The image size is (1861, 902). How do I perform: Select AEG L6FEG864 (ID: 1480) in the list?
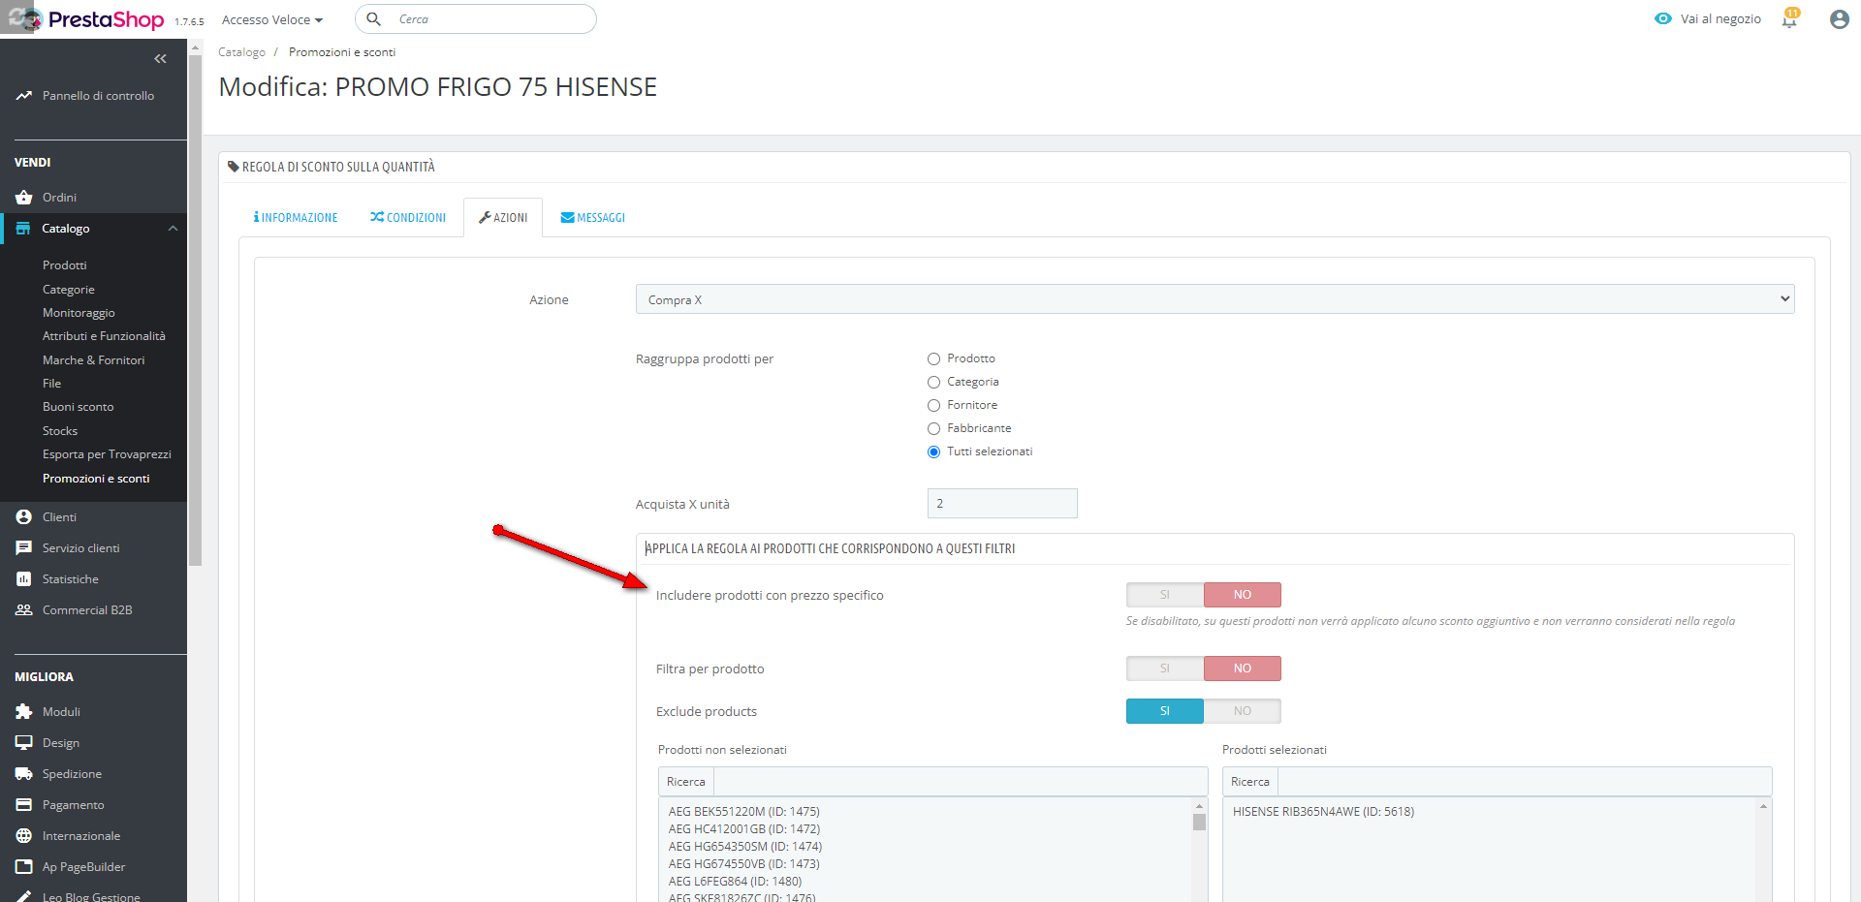[x=736, y=882]
